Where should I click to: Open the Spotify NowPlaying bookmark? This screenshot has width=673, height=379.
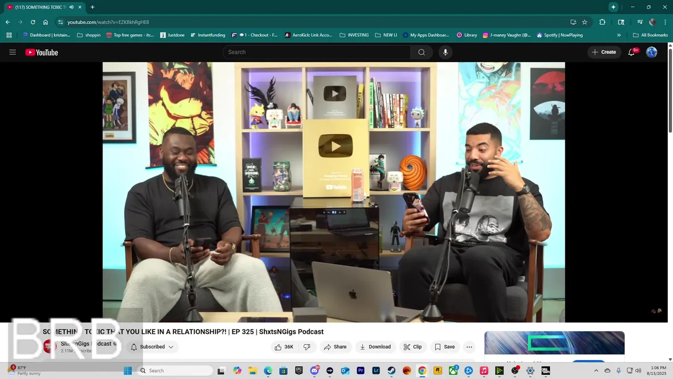click(559, 35)
